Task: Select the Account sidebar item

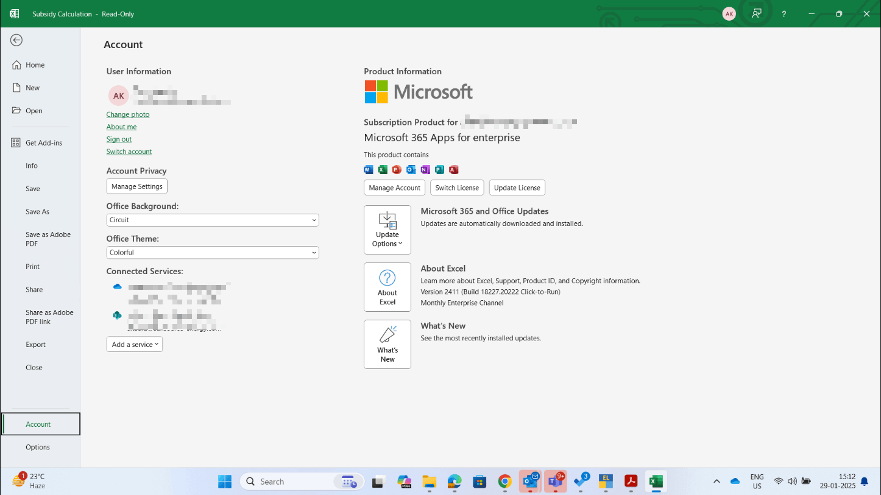Action: pos(40,424)
